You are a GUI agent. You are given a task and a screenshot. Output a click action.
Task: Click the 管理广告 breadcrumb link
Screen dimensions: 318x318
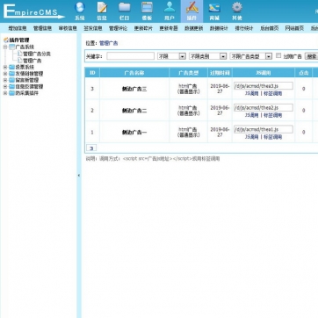click(x=109, y=43)
